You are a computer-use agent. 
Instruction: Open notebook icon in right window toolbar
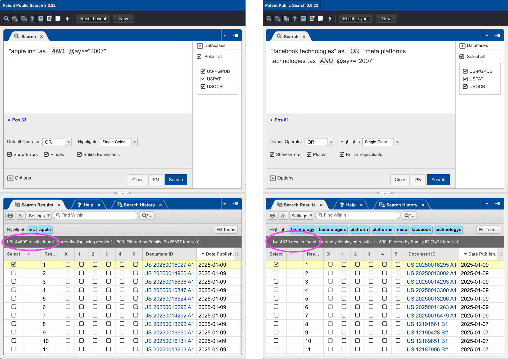303,19
